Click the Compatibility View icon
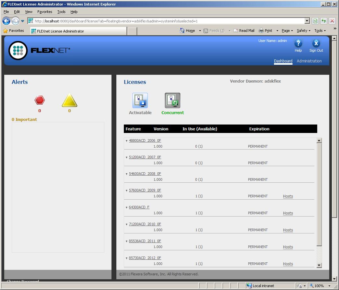This screenshot has height=290, width=339. click(x=315, y=21)
